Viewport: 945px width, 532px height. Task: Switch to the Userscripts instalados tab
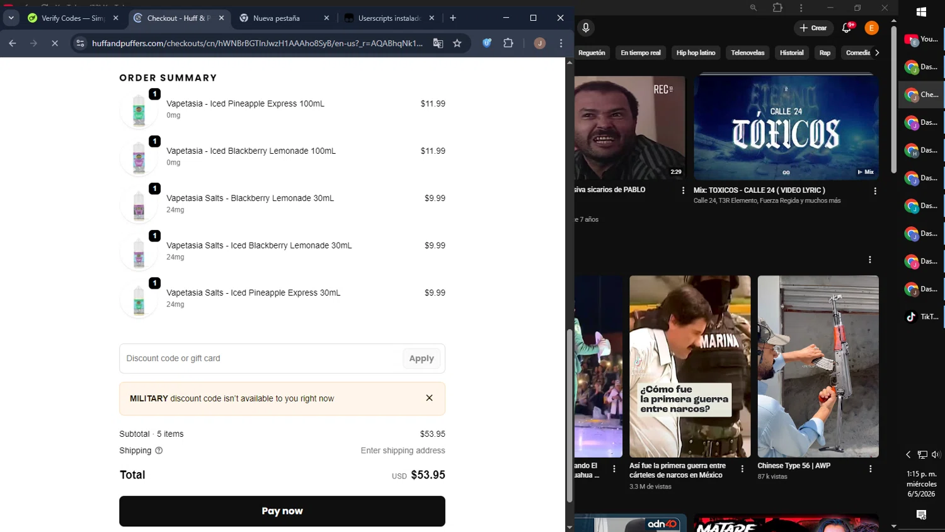point(390,18)
